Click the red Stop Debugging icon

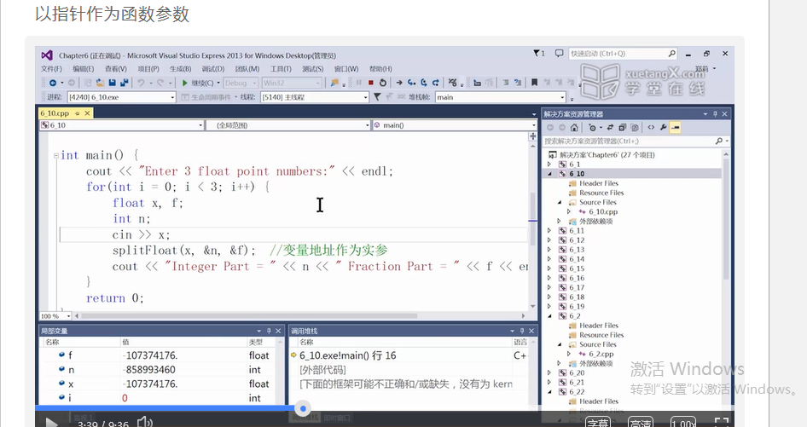click(370, 83)
